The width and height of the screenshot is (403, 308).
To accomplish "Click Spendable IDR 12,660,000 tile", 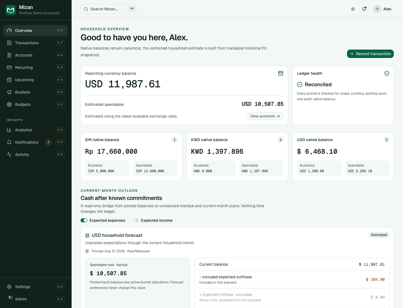I will (155, 168).
